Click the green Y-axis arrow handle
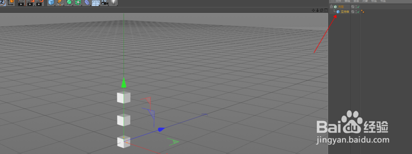This screenshot has width=412, height=154. (x=124, y=82)
